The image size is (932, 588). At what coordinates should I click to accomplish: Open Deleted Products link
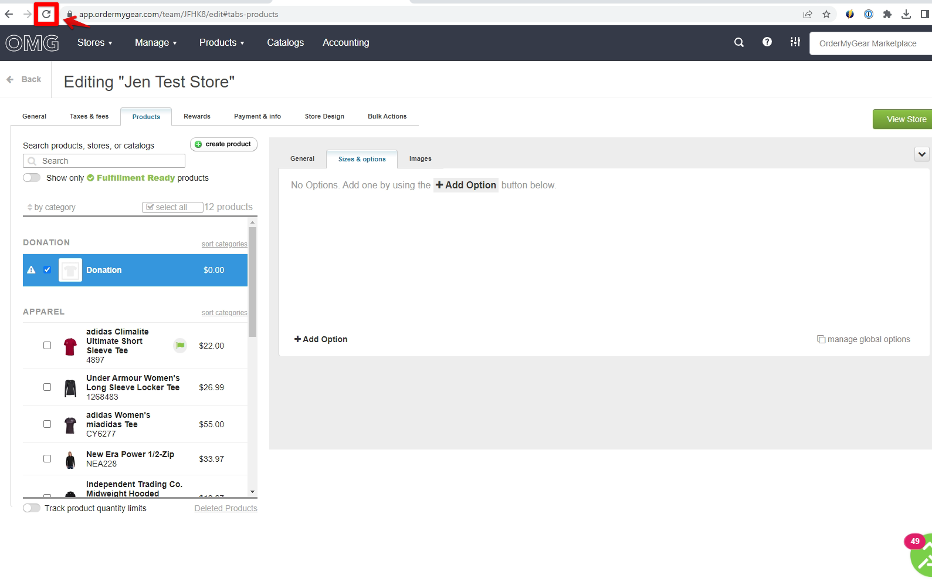226,508
